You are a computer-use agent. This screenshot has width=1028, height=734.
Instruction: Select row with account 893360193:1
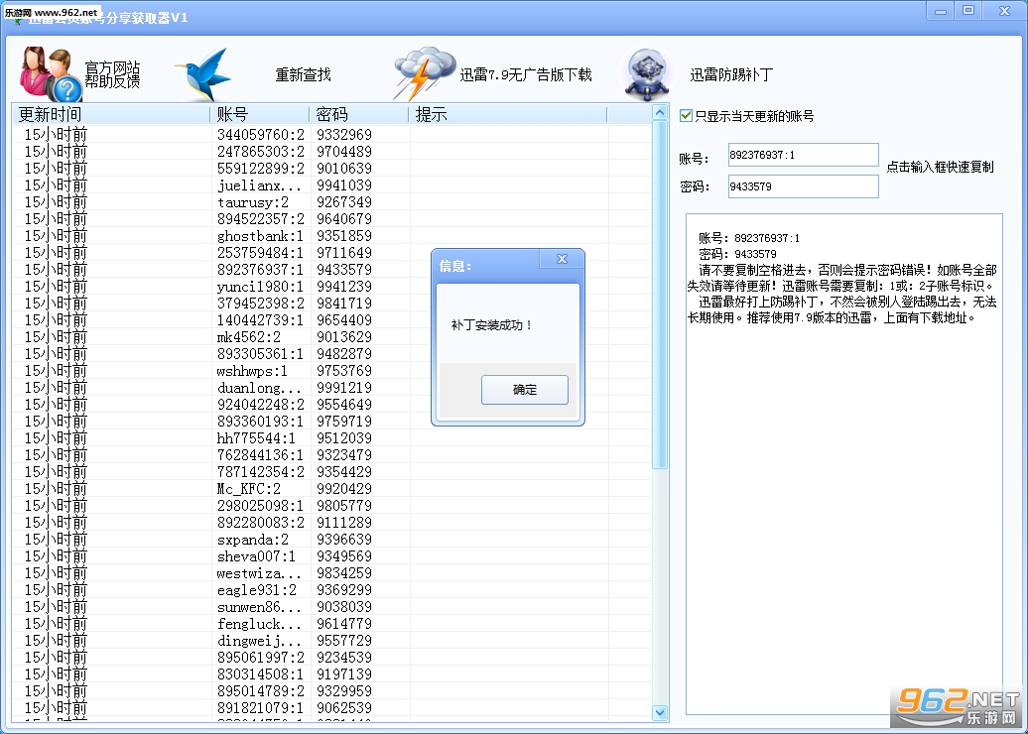[x=331, y=422]
